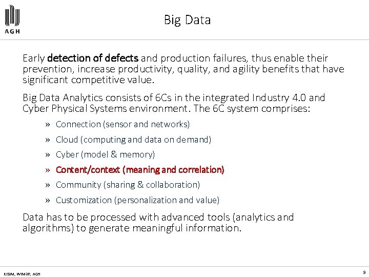369x277 pixels.
Task: Click the AGH text under the logo
Action: 13,31
